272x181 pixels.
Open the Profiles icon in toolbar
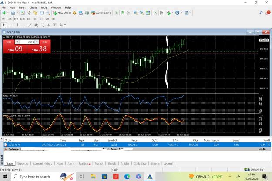(13, 13)
